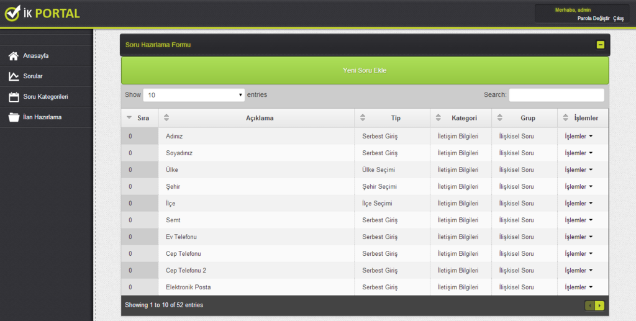Click the Parola Değiştir link

pos(593,19)
